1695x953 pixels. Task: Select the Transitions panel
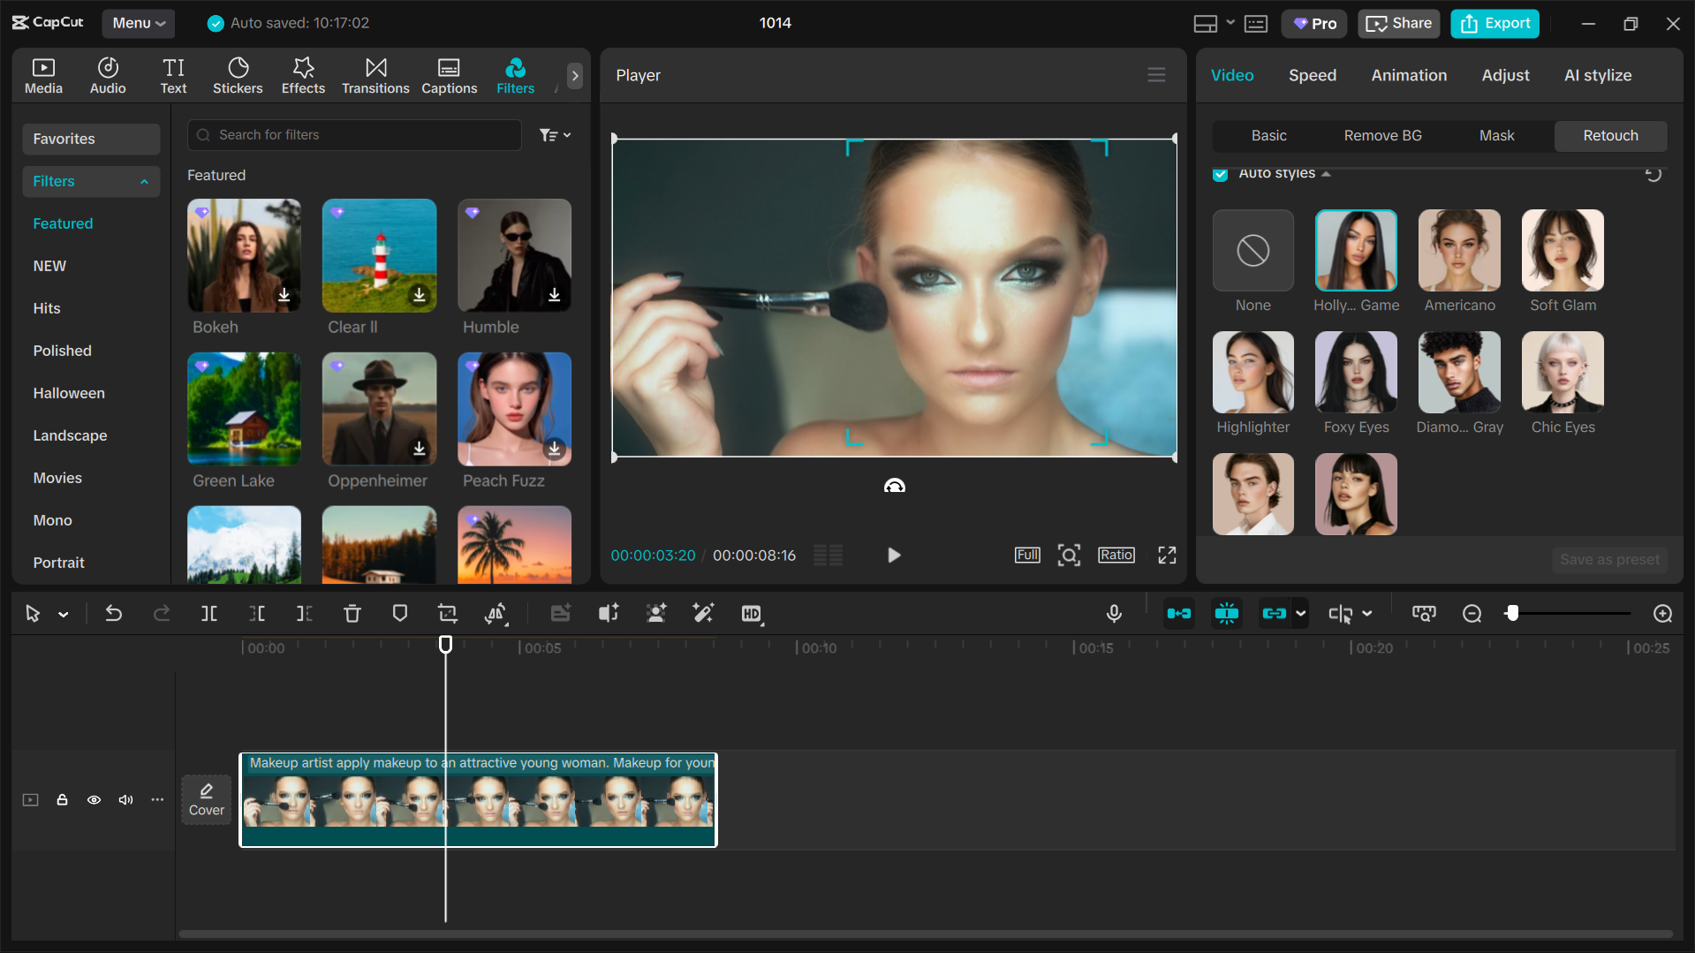pos(375,75)
